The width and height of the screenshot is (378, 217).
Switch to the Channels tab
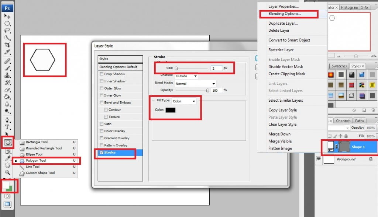click(343, 120)
